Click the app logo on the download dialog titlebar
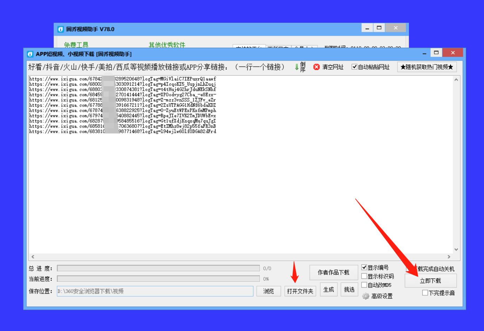Image resolution: width=484 pixels, height=331 pixels. click(x=29, y=54)
